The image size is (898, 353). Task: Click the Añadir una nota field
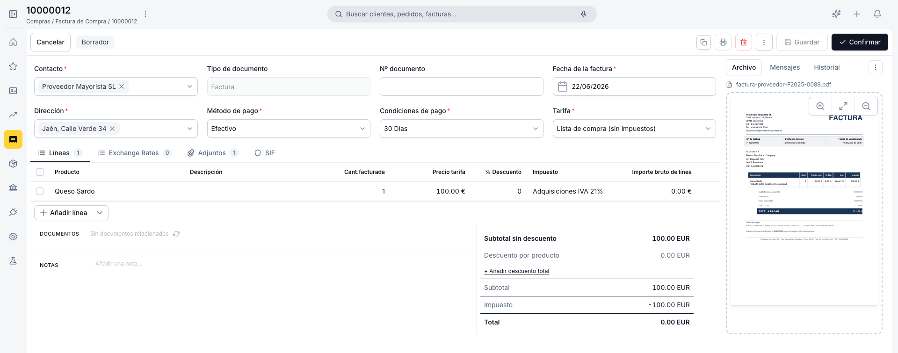(119, 264)
